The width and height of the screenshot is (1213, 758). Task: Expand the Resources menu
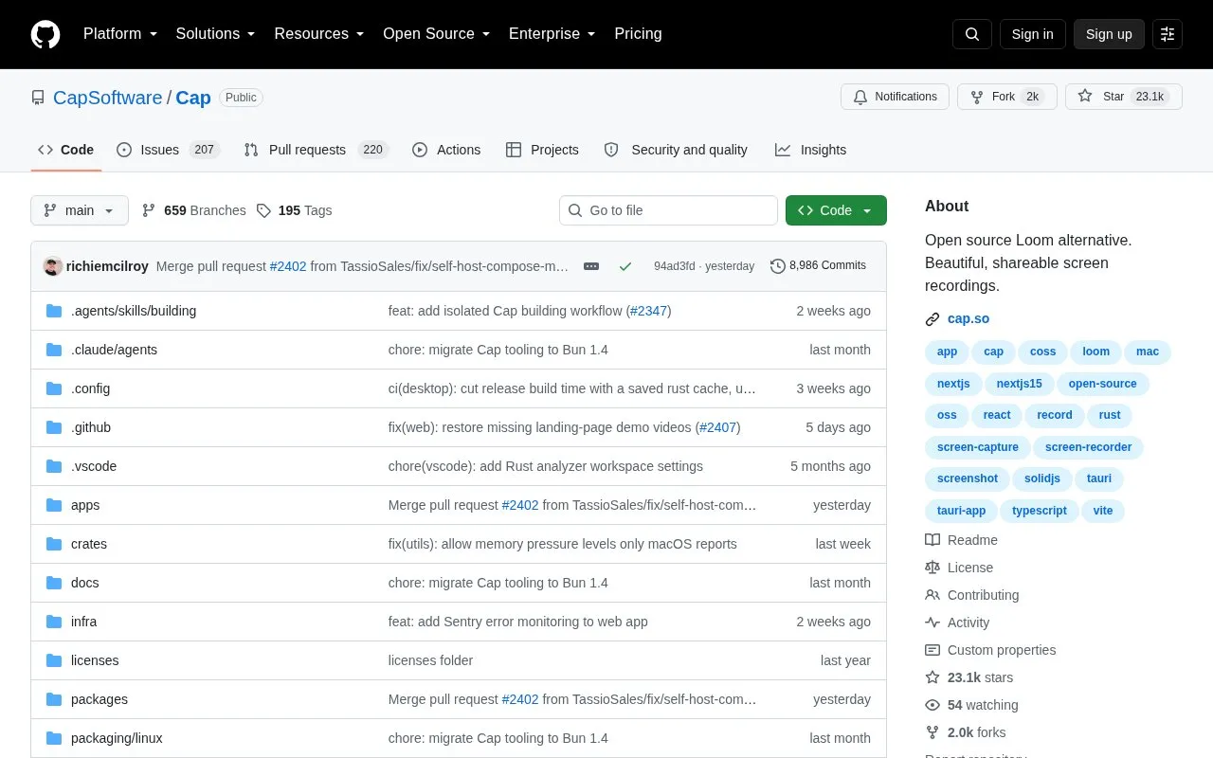[319, 34]
